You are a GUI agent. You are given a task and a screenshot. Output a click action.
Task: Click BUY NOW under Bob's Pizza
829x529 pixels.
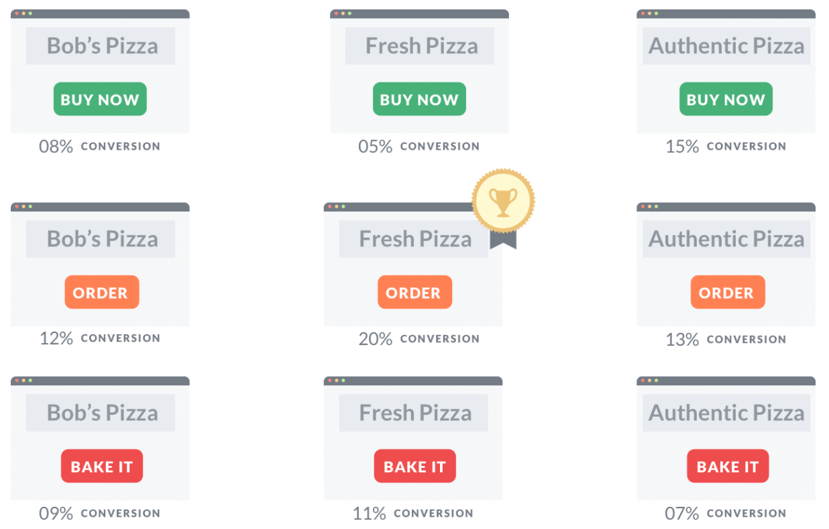tap(100, 99)
